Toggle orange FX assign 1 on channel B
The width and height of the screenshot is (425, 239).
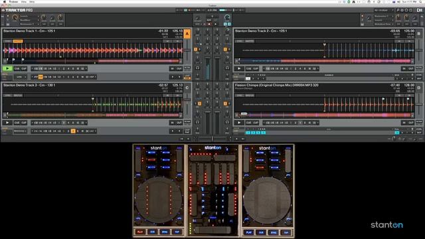[x=225, y=49]
